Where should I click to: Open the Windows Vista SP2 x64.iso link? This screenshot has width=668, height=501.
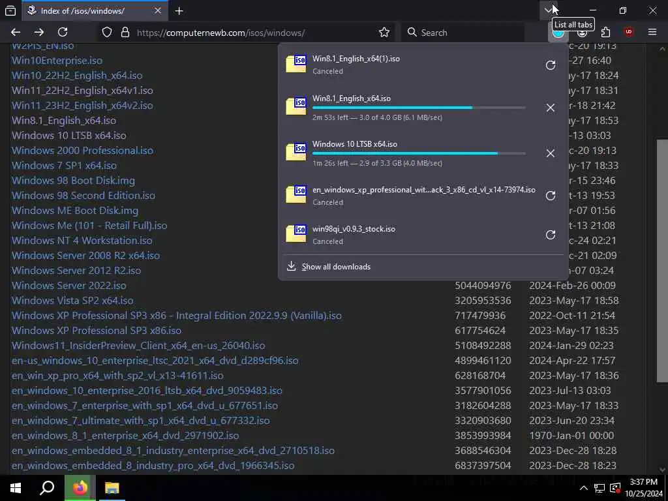(x=72, y=300)
